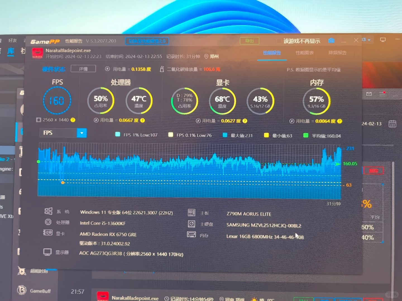The height and width of the screenshot is (301, 402).
Task: Click the 超能时刻 icon in background sidebar
Action: coord(22,271)
